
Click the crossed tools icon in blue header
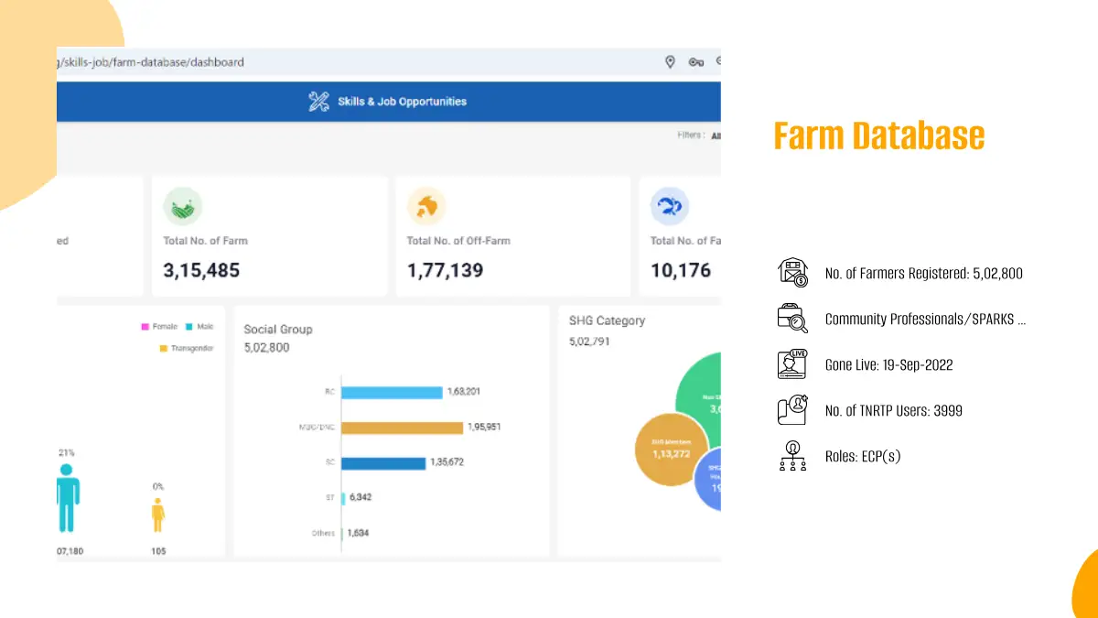[318, 102]
